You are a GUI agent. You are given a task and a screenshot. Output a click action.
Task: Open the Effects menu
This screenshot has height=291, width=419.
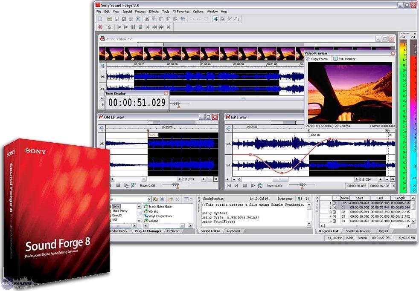click(154, 12)
